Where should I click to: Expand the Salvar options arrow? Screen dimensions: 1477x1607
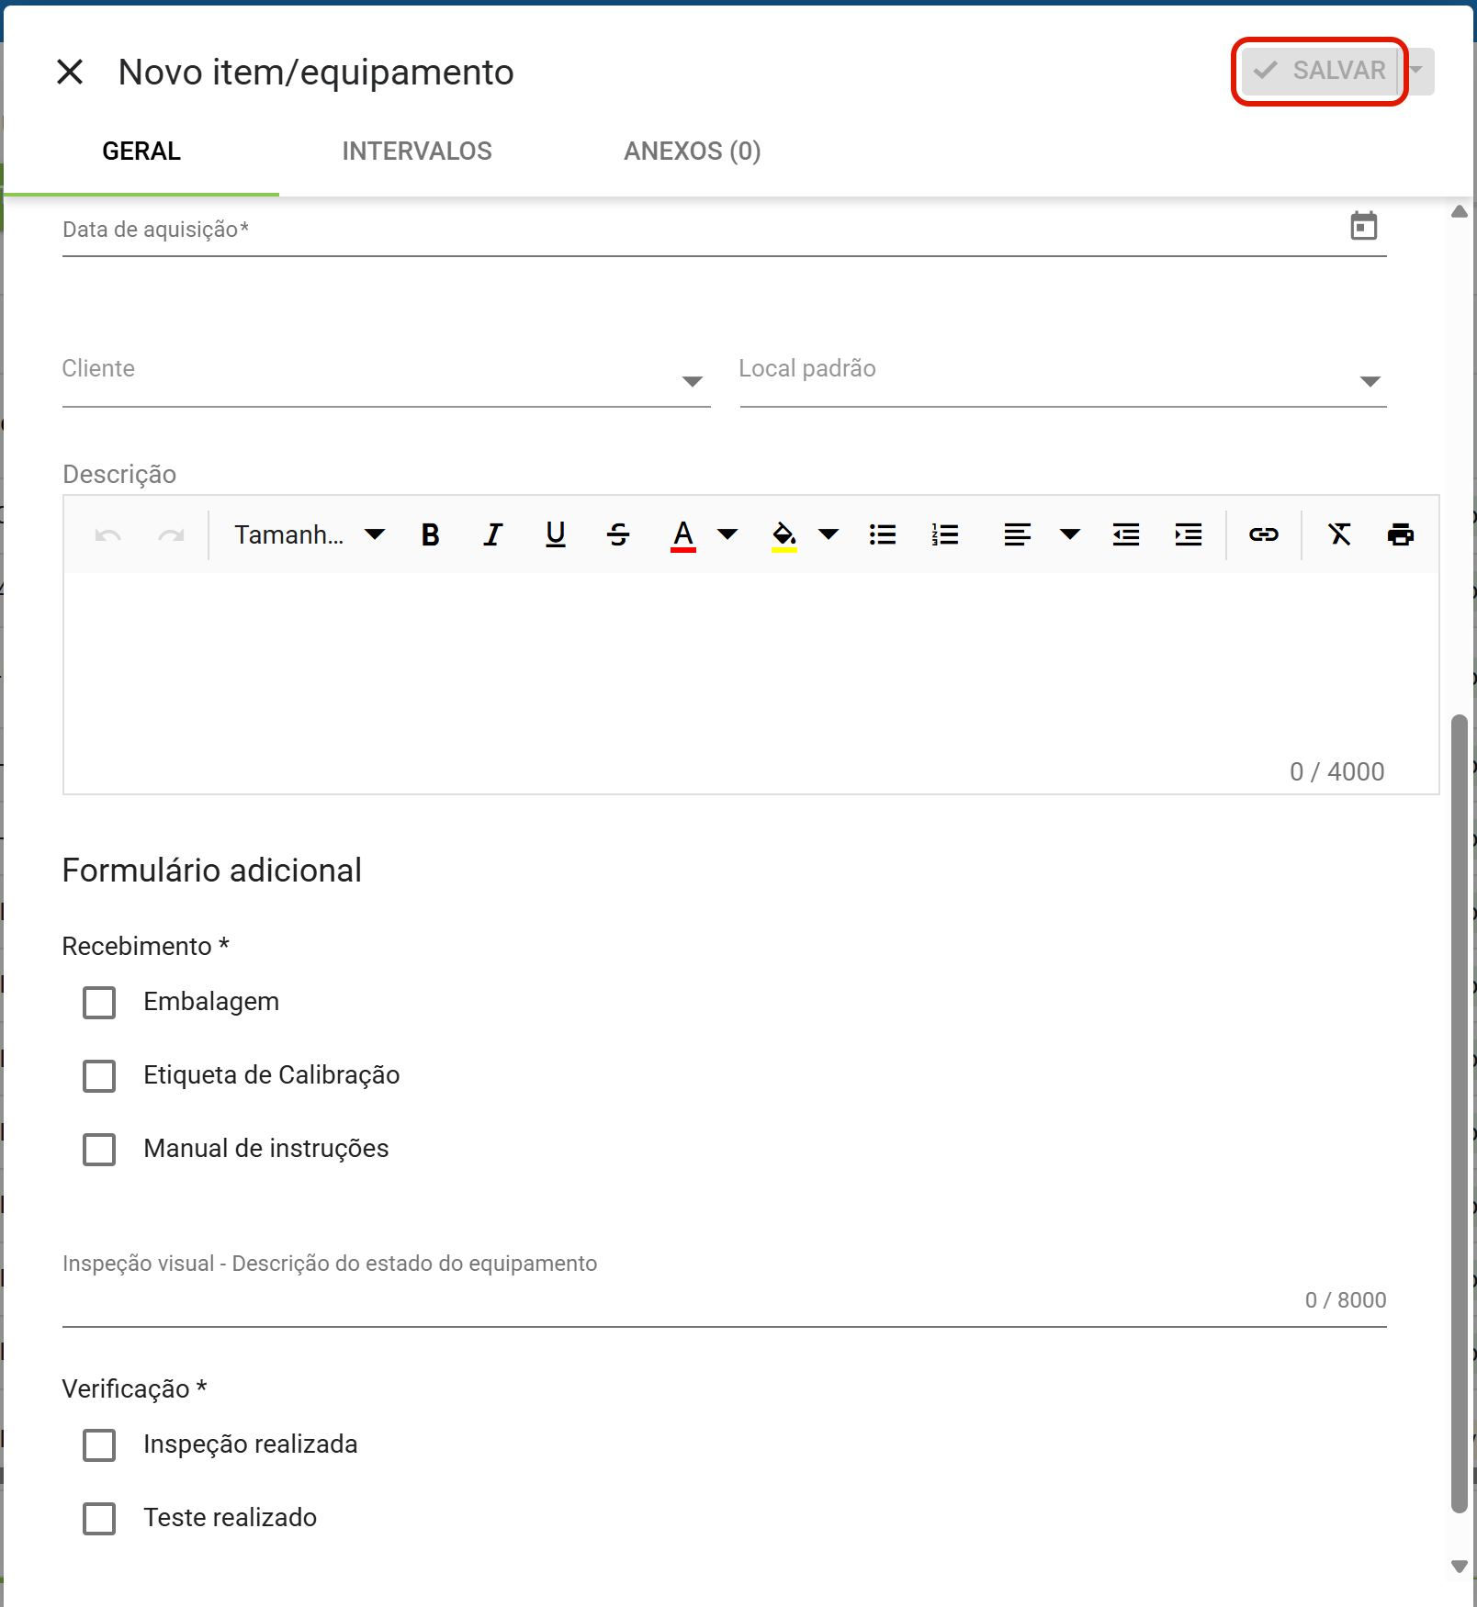[x=1416, y=71]
